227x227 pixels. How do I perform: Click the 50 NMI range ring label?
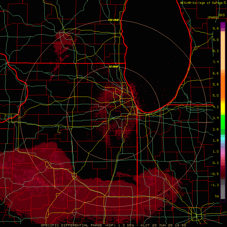tap(113, 67)
